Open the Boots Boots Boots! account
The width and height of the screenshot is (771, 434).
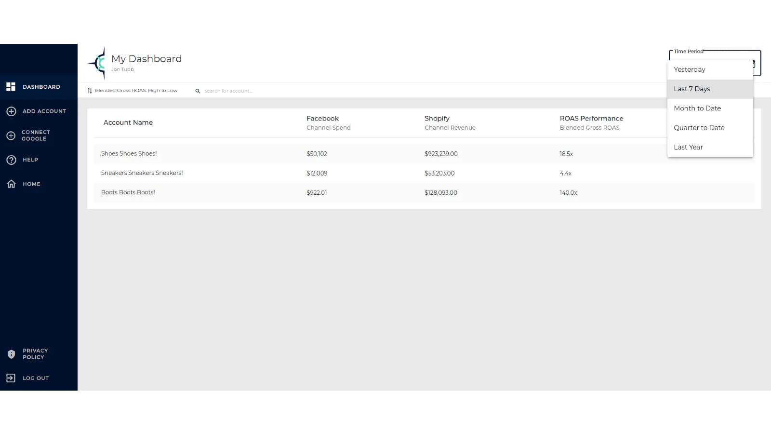coord(128,192)
